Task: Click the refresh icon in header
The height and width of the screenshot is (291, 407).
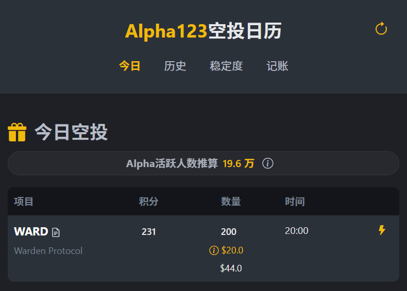Action: click(381, 29)
